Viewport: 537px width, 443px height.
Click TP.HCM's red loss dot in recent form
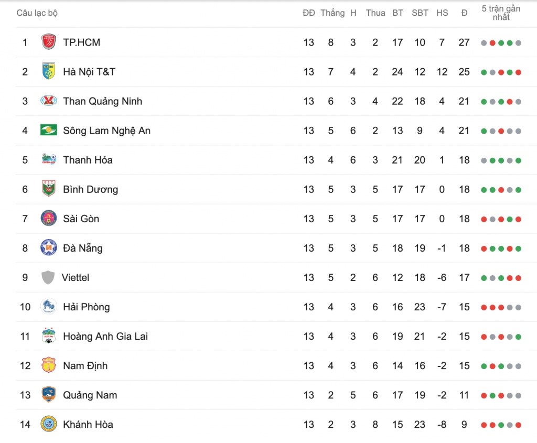[x=492, y=43]
